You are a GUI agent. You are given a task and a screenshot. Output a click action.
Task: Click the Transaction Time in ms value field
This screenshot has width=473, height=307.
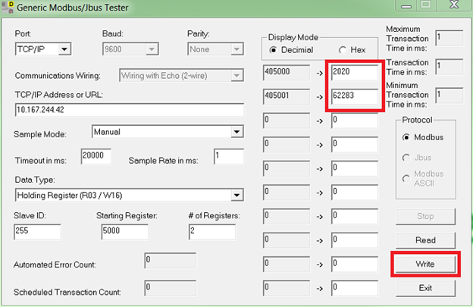tap(450, 67)
